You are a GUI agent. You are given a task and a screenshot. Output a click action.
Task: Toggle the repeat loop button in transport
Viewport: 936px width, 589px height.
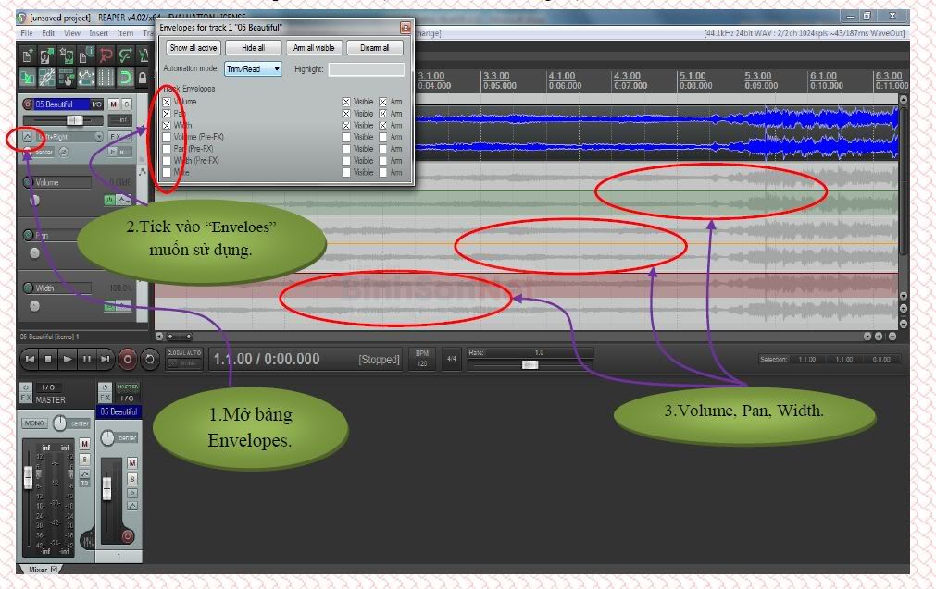point(147,359)
